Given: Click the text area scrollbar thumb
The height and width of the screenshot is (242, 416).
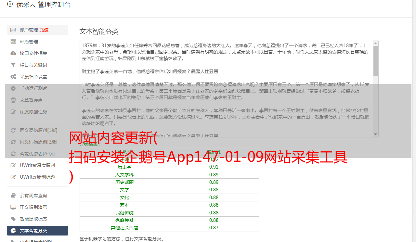Looking at the screenshot, I should [376, 60].
